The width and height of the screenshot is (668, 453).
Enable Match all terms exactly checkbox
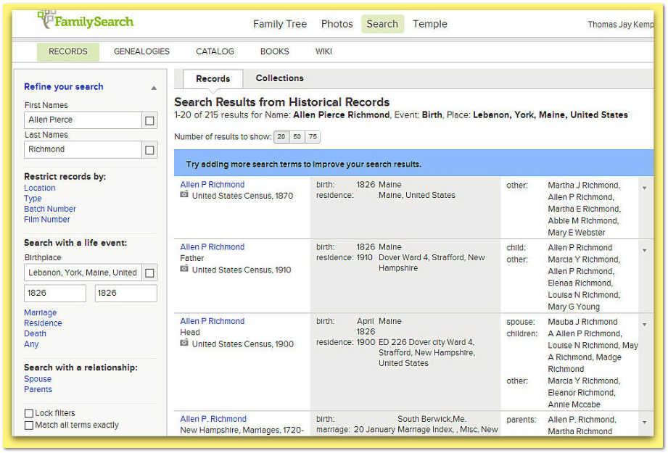(29, 425)
